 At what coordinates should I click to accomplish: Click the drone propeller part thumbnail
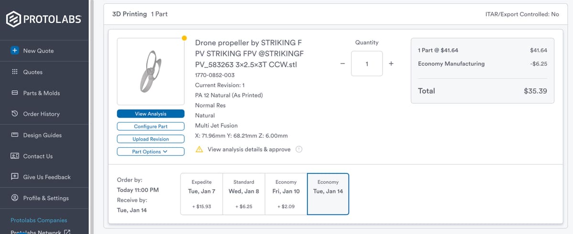pos(150,71)
